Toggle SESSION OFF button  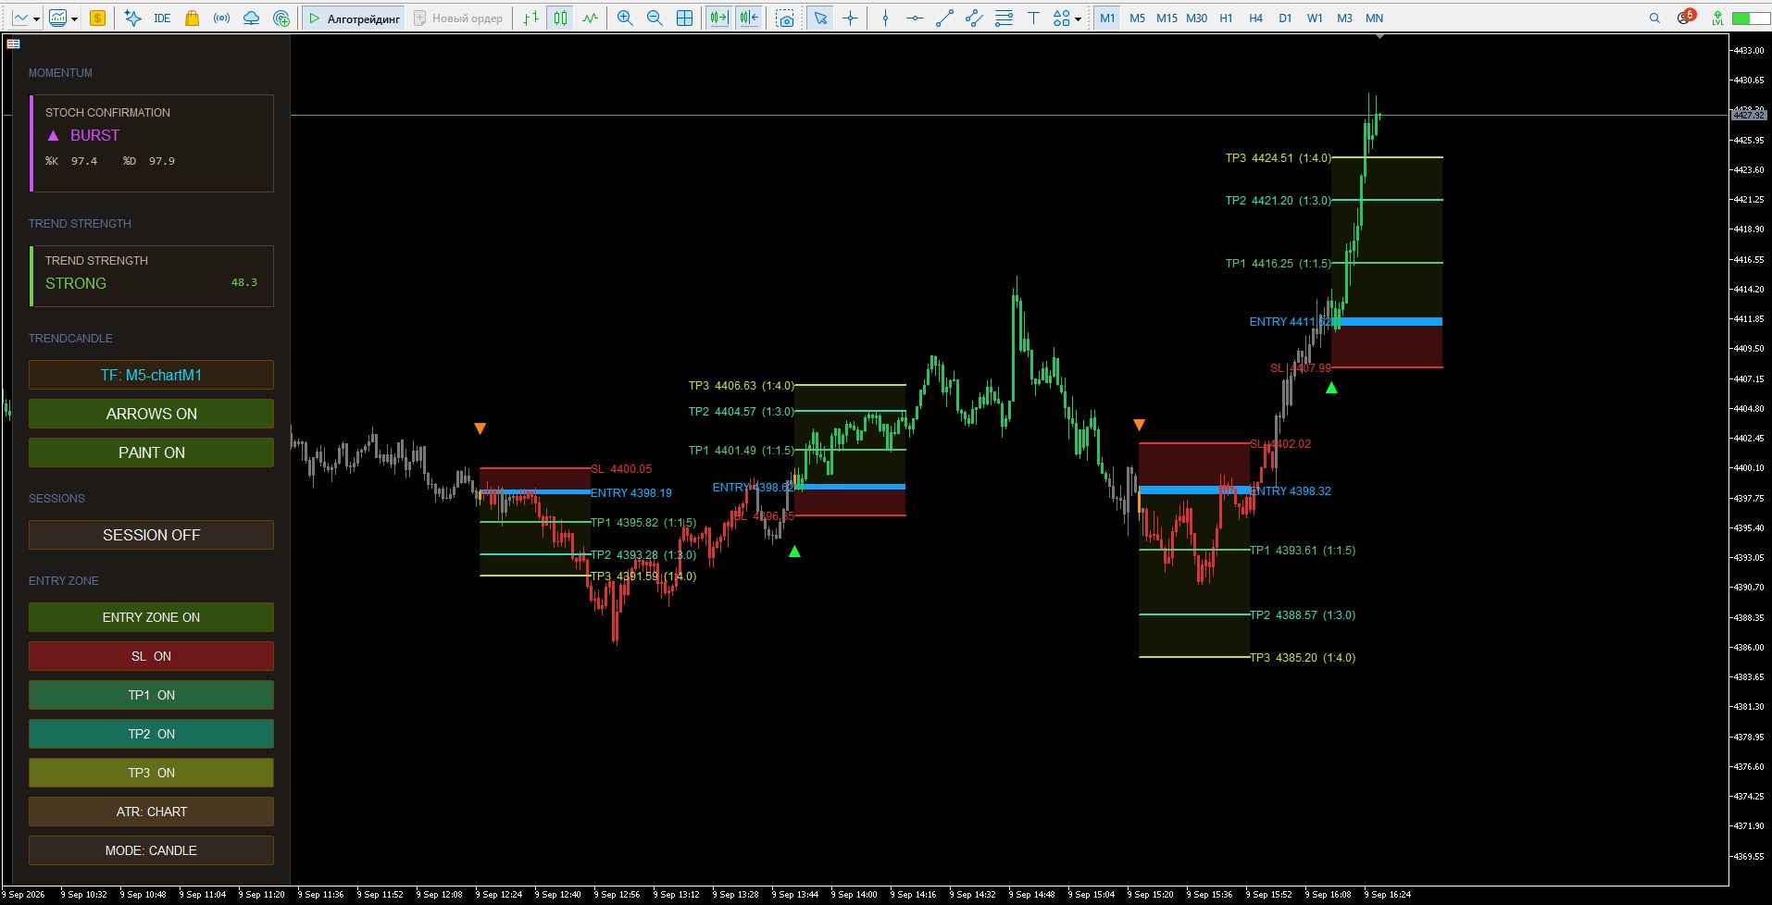pos(151,535)
